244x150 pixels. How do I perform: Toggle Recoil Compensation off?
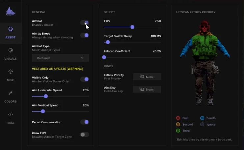pyautogui.click(x=85, y=122)
